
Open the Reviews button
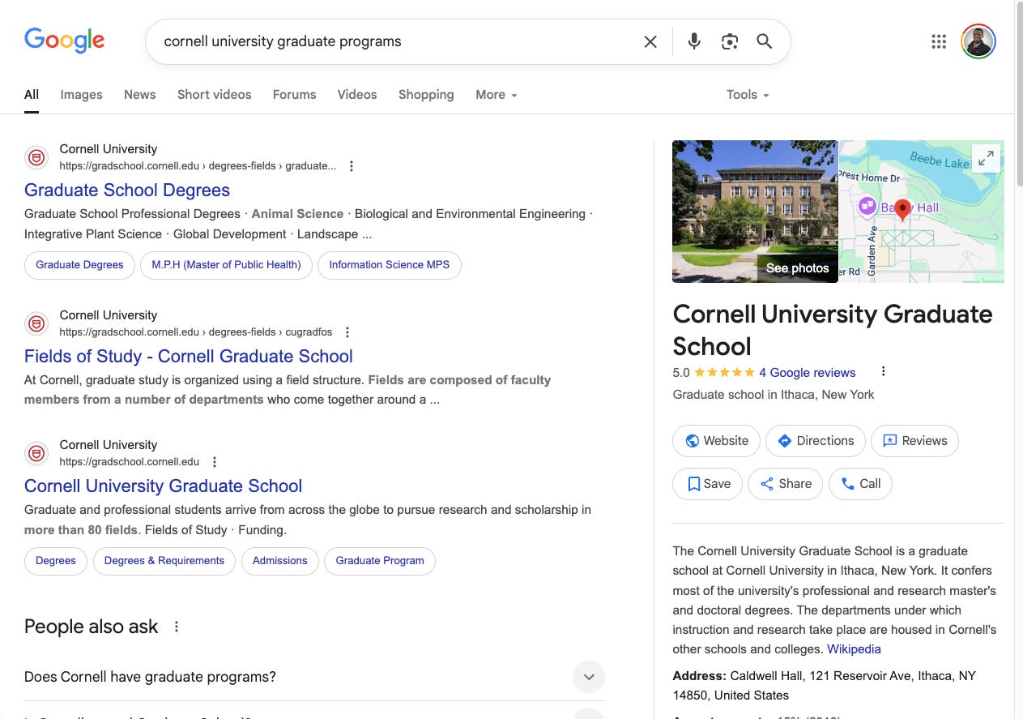click(x=914, y=441)
